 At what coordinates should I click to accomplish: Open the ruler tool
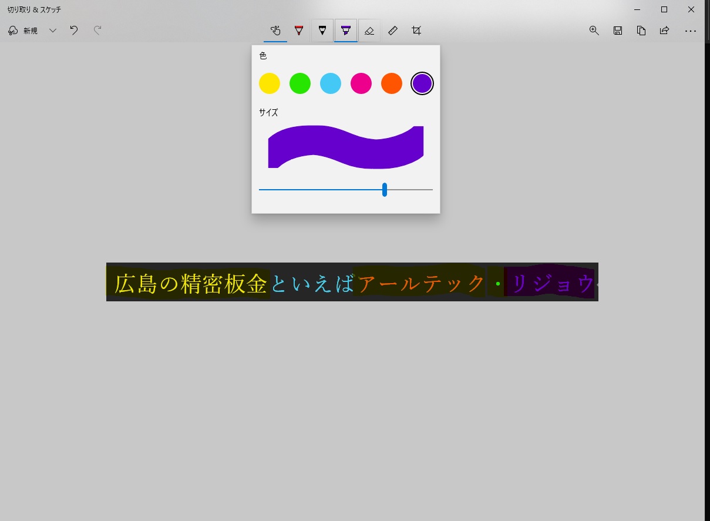tap(393, 31)
